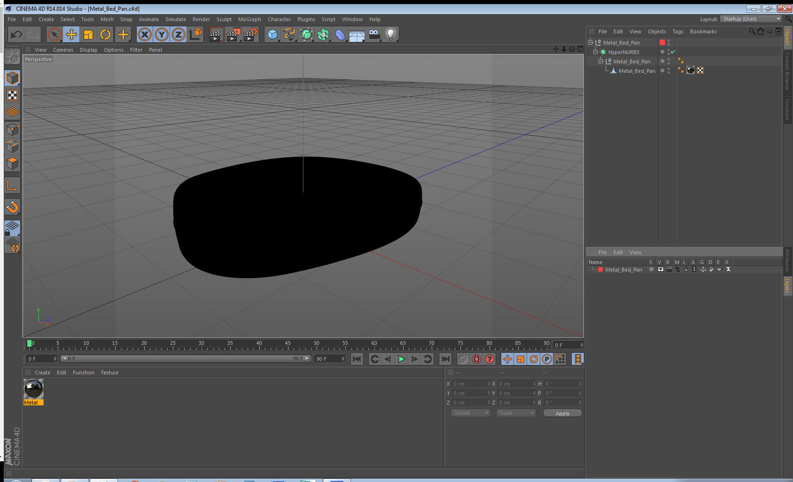Screen dimensions: 793x482
Task: Play the animation forward
Action: click(401, 359)
